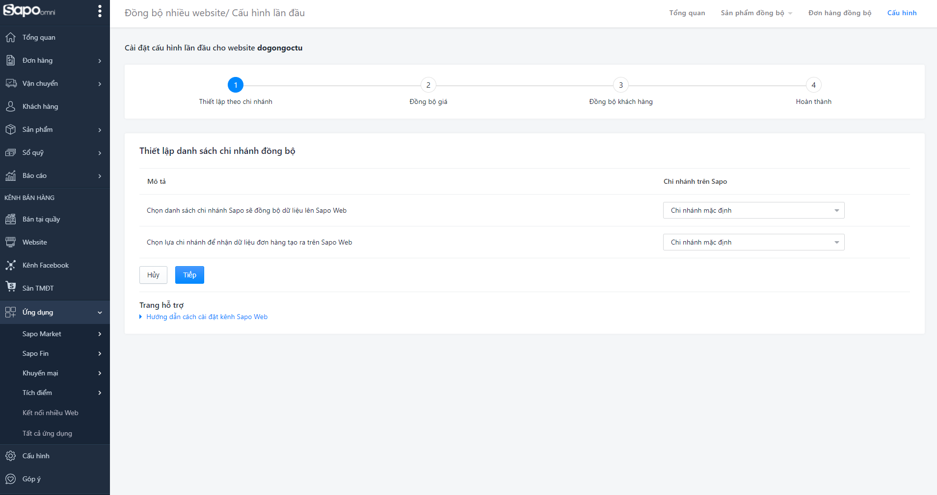Viewport: 937px width, 495px height.
Task: Open Sapo Market under Ứng dụng
Action: (x=42, y=334)
